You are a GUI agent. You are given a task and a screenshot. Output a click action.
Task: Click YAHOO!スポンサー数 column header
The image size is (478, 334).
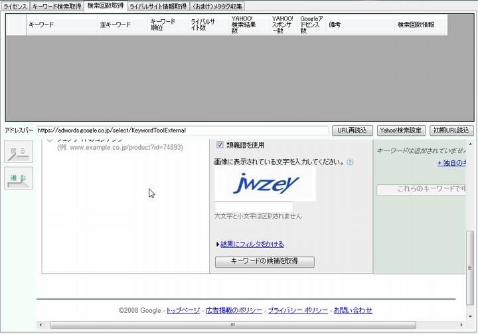tap(283, 25)
